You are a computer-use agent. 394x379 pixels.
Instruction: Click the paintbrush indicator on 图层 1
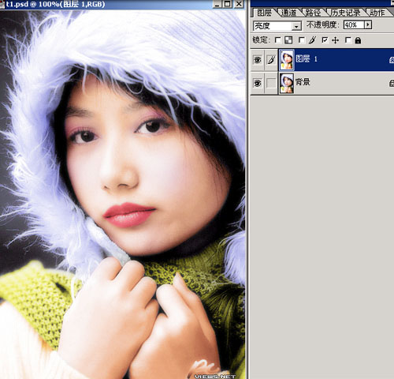271,60
